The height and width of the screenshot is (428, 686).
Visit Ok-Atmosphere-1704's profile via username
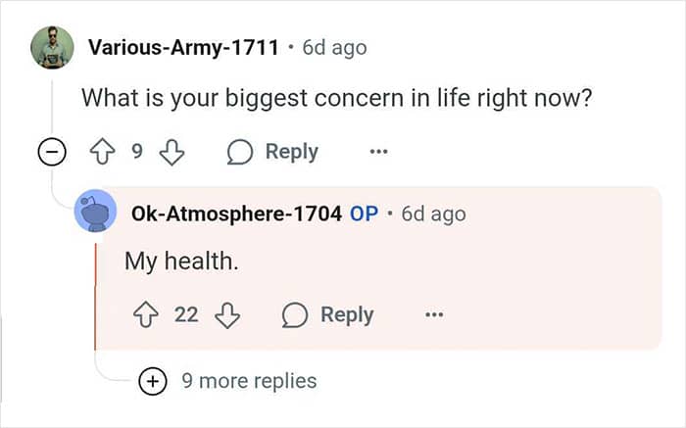point(236,214)
